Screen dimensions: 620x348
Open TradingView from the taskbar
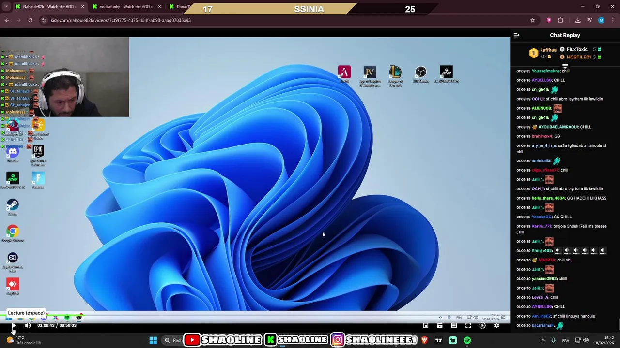point(439,340)
